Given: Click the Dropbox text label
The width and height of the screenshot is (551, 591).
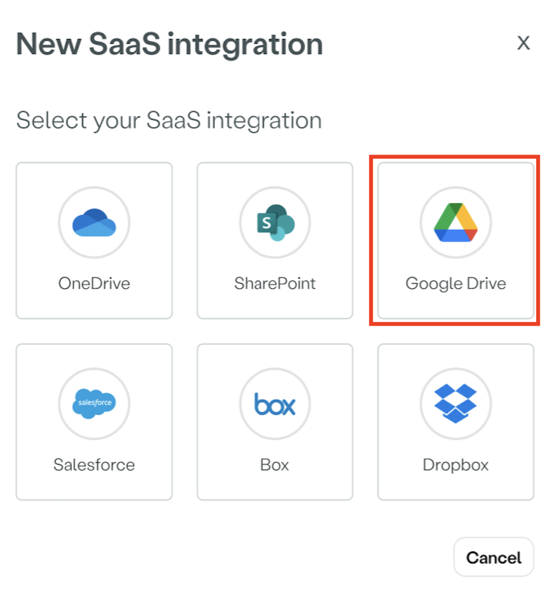Looking at the screenshot, I should (x=456, y=466).
